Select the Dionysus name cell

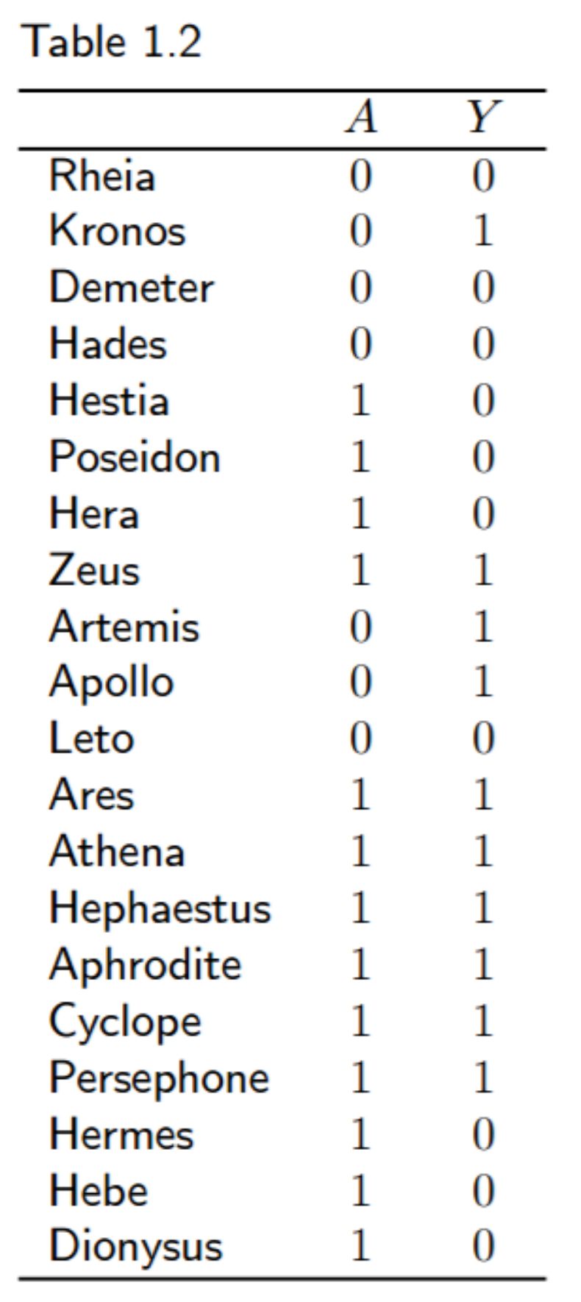135,1247
